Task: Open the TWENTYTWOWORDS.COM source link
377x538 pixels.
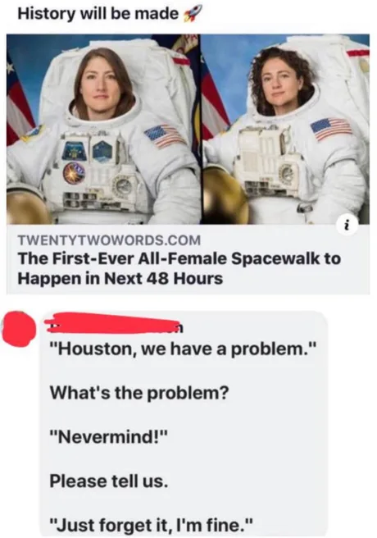Action: pyautogui.click(x=109, y=239)
